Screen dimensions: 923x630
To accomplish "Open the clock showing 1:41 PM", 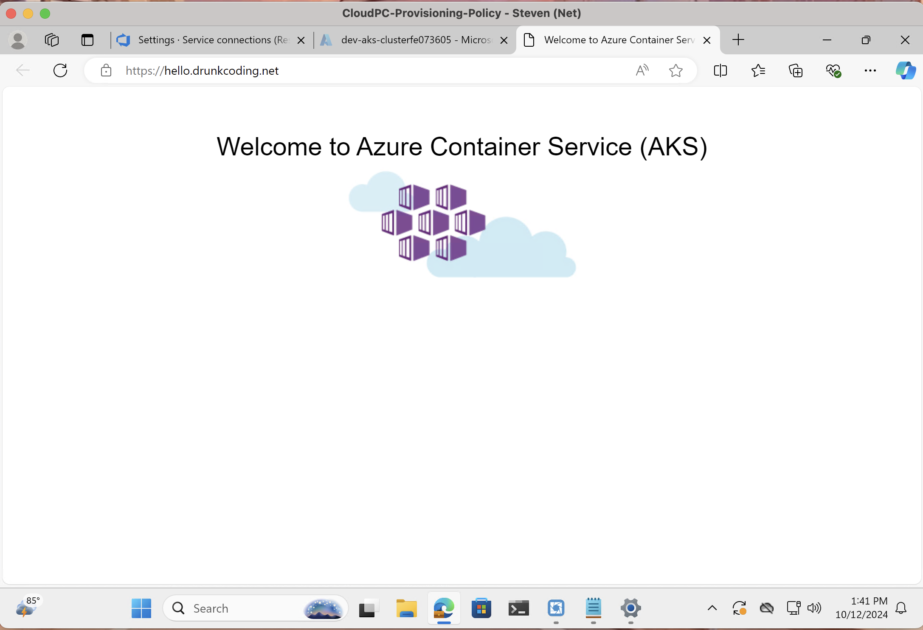I will click(861, 607).
